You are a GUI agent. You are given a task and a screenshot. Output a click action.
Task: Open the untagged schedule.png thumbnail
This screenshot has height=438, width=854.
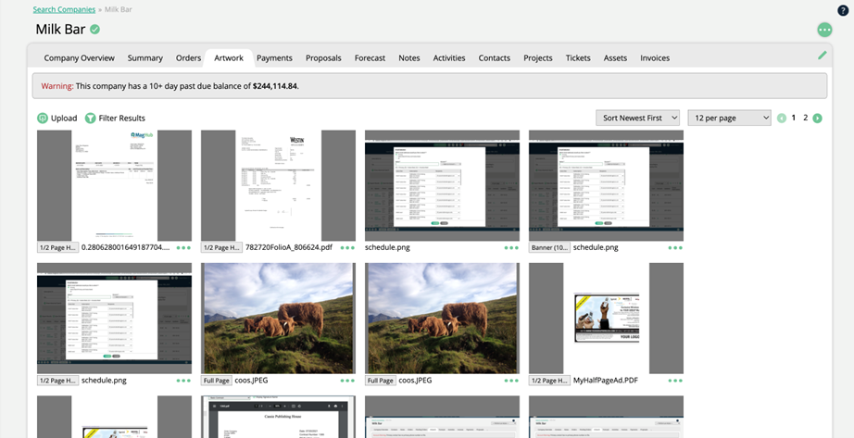(442, 185)
